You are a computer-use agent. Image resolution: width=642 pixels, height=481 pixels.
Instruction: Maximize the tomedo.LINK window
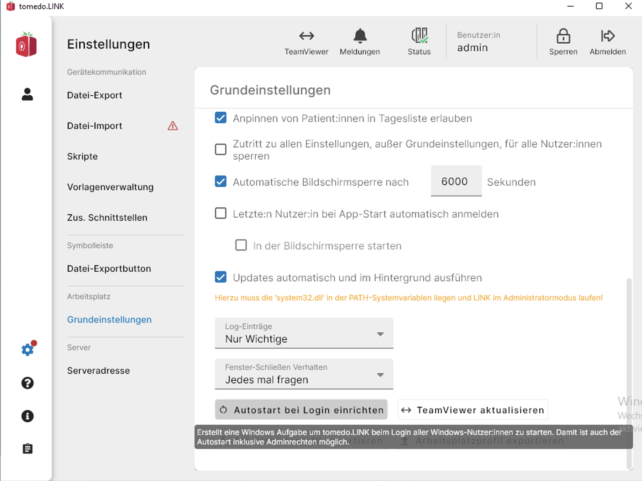coord(599,6)
